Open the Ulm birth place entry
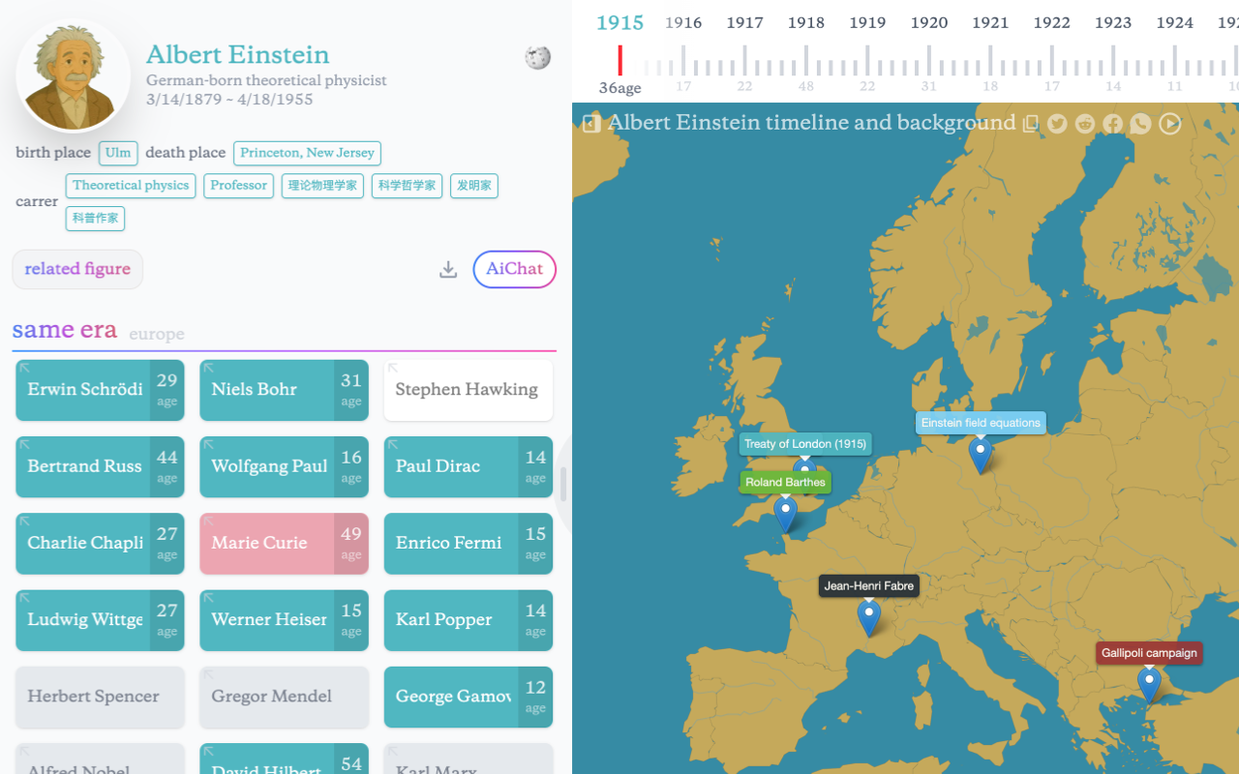The width and height of the screenshot is (1239, 774). tap(117, 152)
